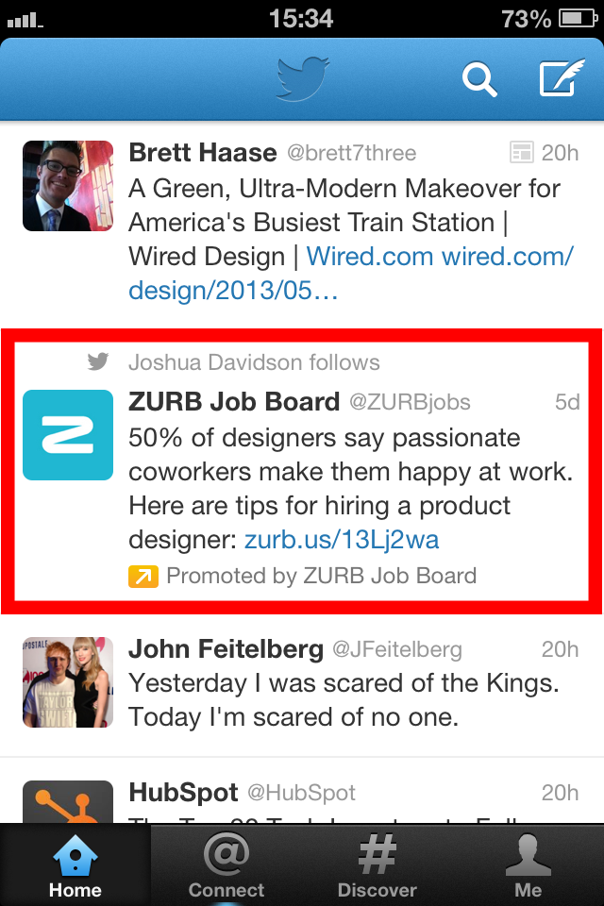Viewport: 604px width, 906px height.
Task: Tap the search magnifier icon
Action: (479, 79)
